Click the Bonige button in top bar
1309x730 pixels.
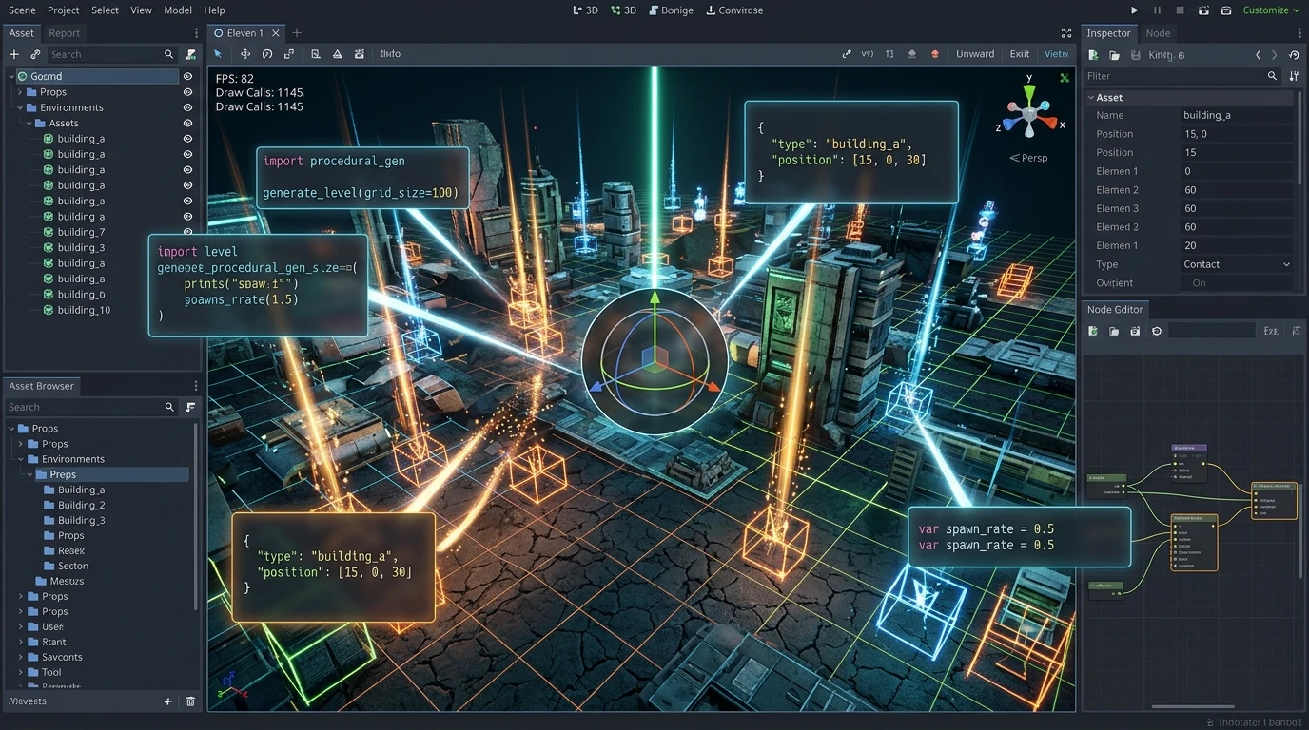click(671, 10)
